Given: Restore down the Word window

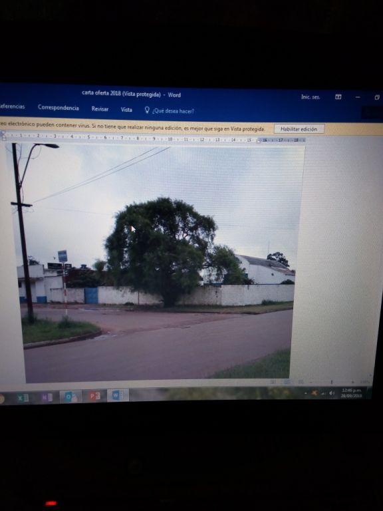Looking at the screenshot, I should [377, 97].
